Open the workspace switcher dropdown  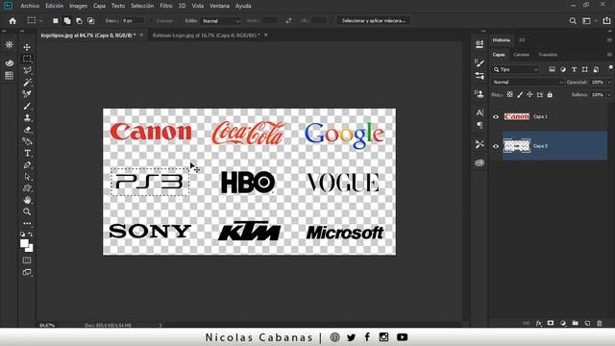pyautogui.click(x=589, y=21)
